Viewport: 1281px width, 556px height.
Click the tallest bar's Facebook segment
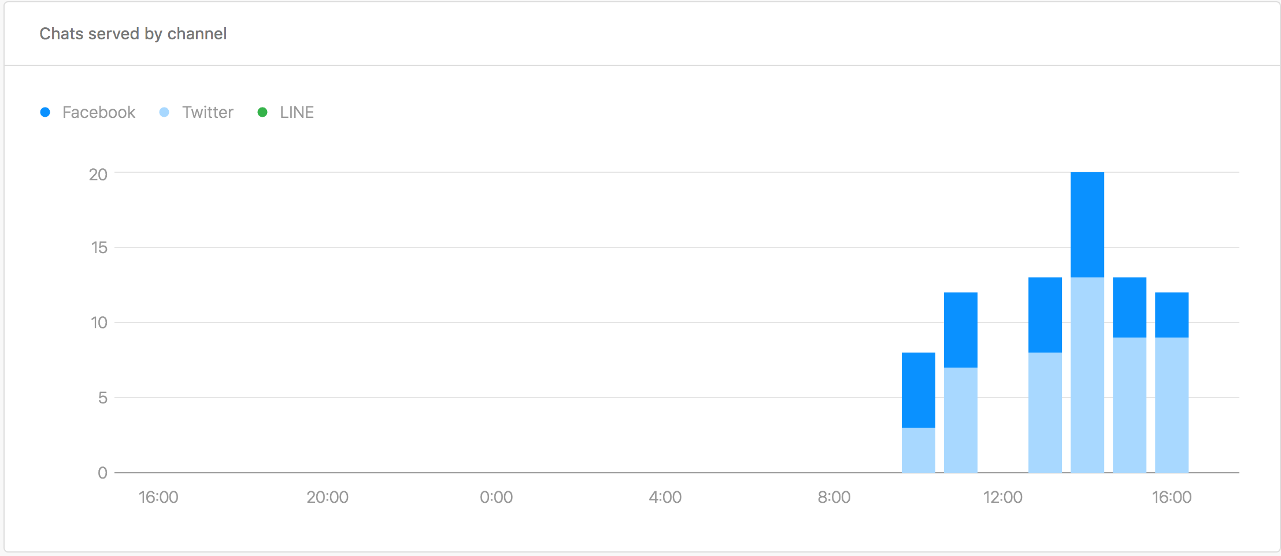(1087, 225)
